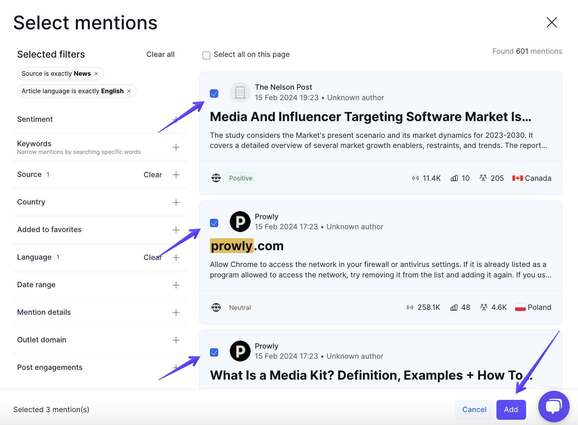Click the Post engagements filter label
The width and height of the screenshot is (578, 425).
tap(50, 367)
